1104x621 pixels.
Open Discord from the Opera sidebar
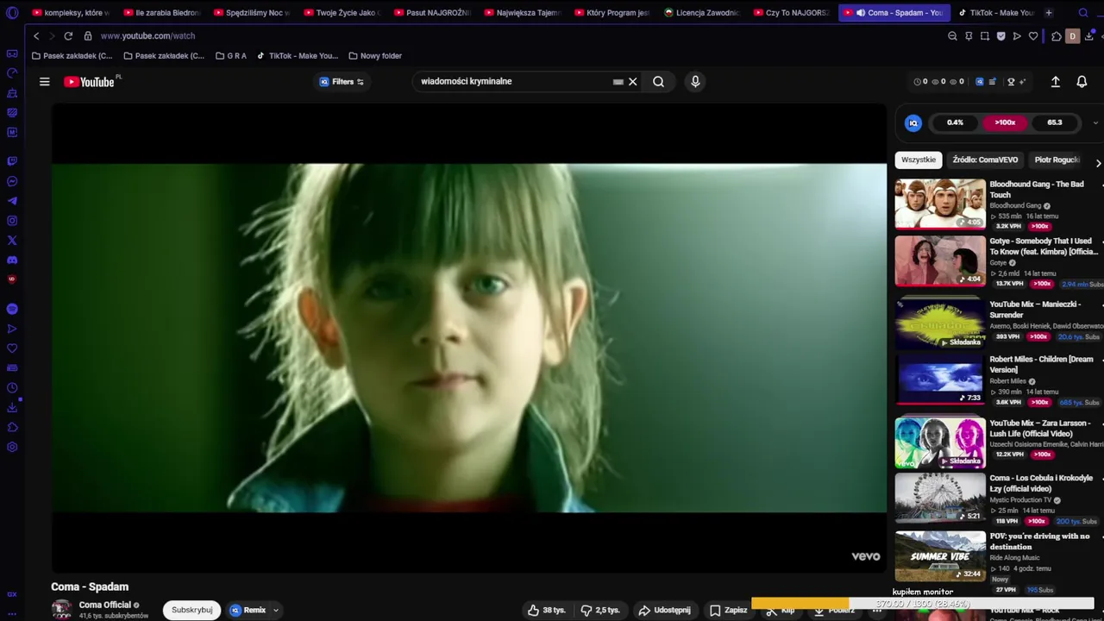[12, 260]
